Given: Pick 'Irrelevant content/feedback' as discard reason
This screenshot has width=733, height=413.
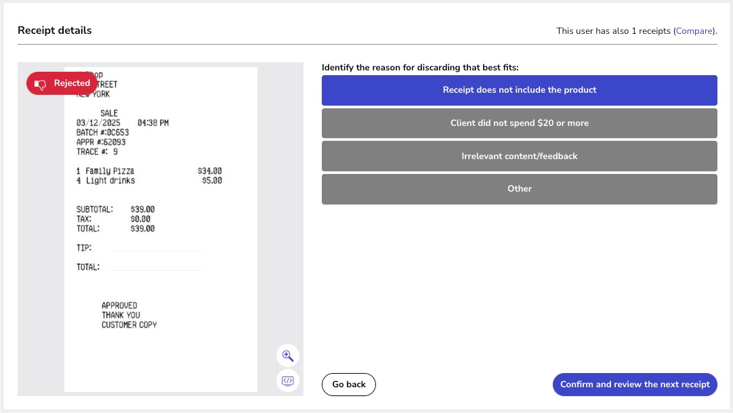Looking at the screenshot, I should click(x=519, y=156).
